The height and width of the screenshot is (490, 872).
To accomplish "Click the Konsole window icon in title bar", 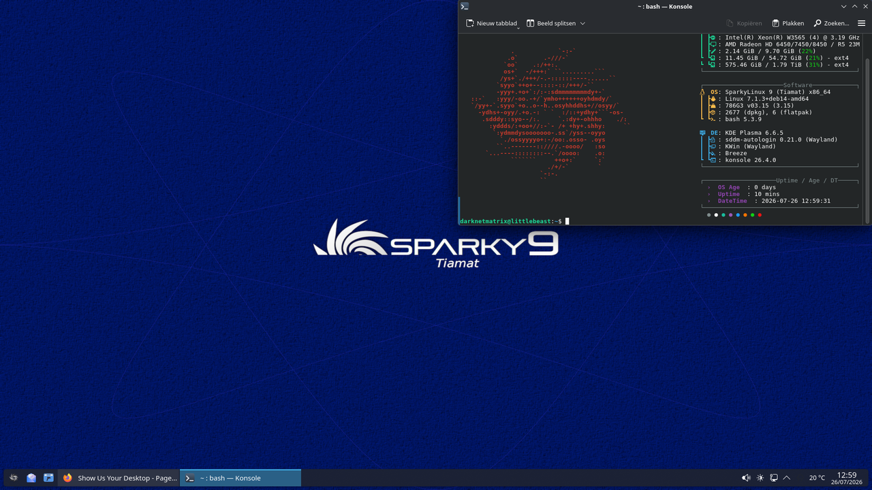I will tap(464, 6).
